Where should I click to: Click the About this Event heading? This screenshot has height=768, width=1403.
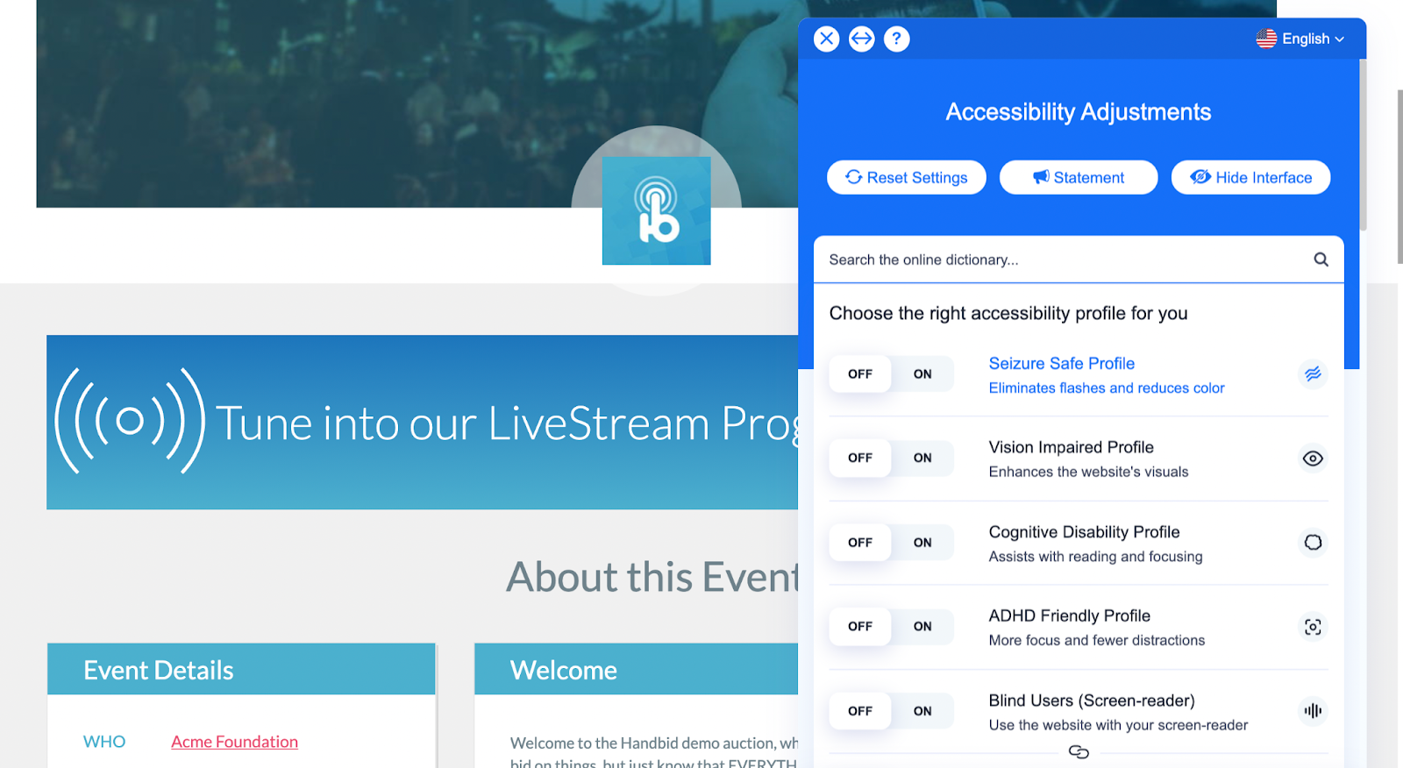click(x=652, y=577)
